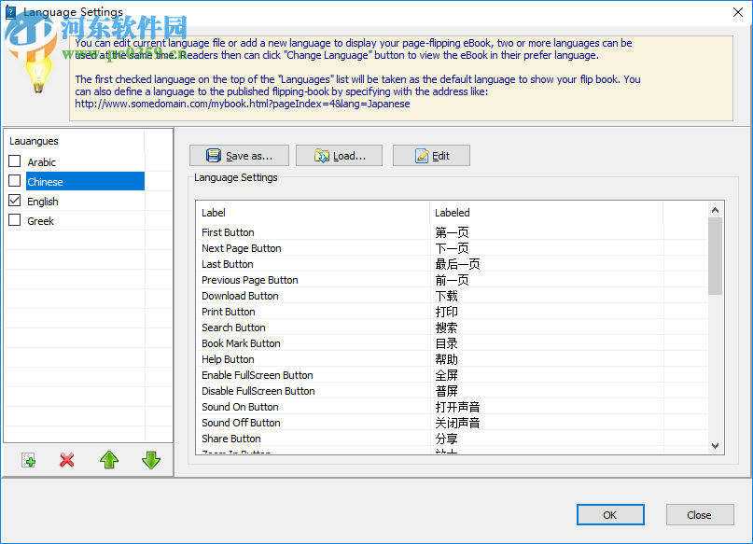Click the Labeled column header
The height and width of the screenshot is (544, 753).
point(452,212)
